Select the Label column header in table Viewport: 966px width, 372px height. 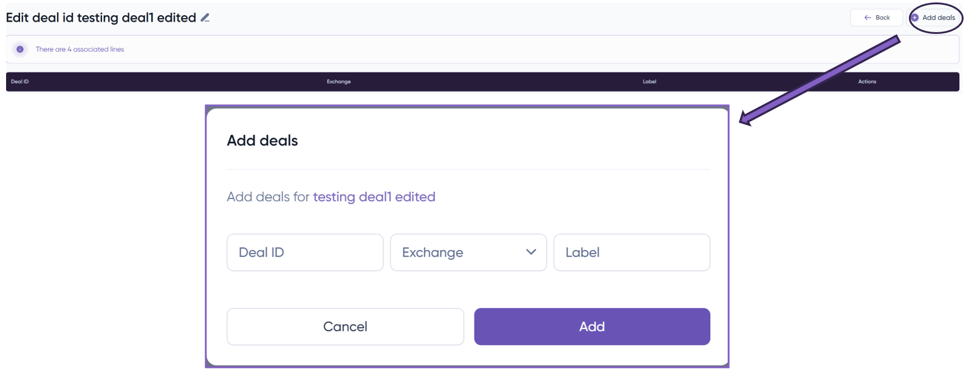point(649,81)
